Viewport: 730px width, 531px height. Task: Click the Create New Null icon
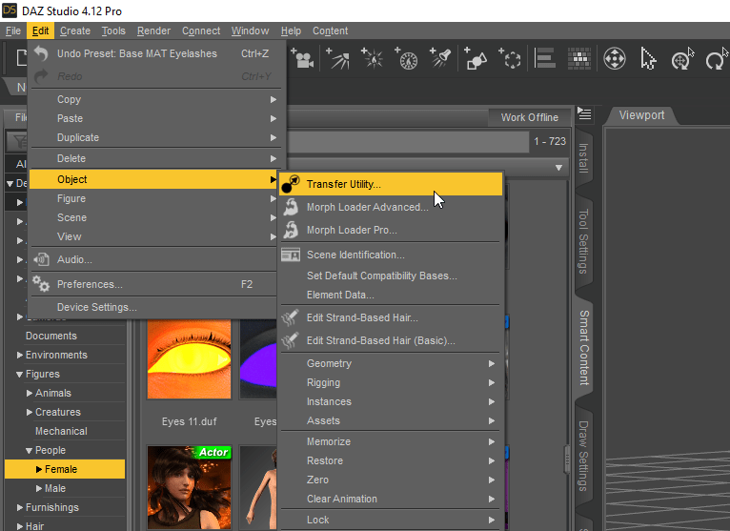point(510,59)
